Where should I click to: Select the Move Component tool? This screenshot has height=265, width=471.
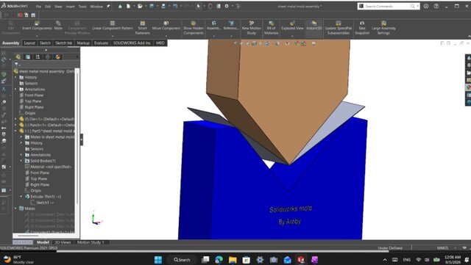(x=166, y=26)
